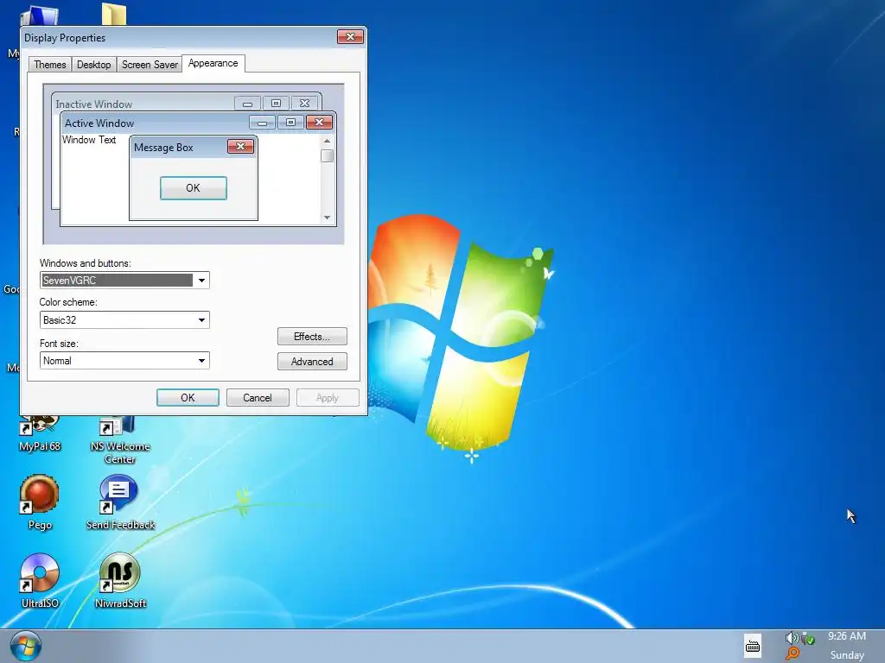Click the Window Text sample in preview
This screenshot has height=663, width=885.
point(89,139)
